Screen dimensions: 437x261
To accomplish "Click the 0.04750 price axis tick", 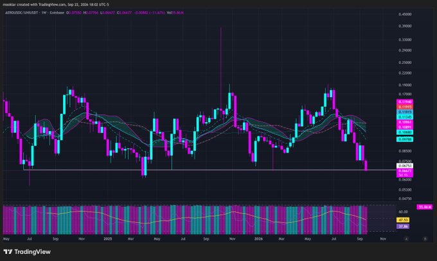I will 405,199.
